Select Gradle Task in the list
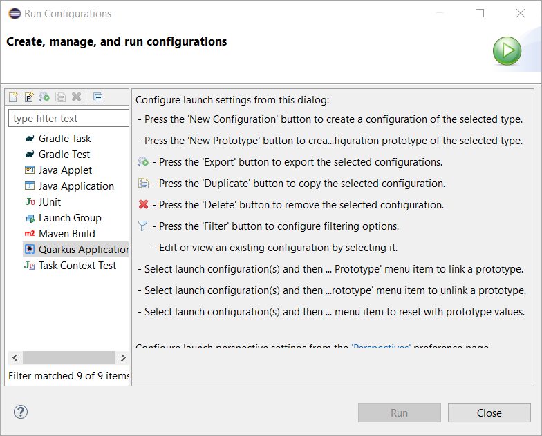The height and width of the screenshot is (436, 542). [64, 139]
